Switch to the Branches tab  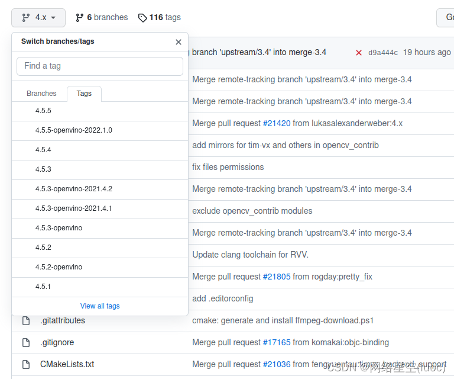41,94
